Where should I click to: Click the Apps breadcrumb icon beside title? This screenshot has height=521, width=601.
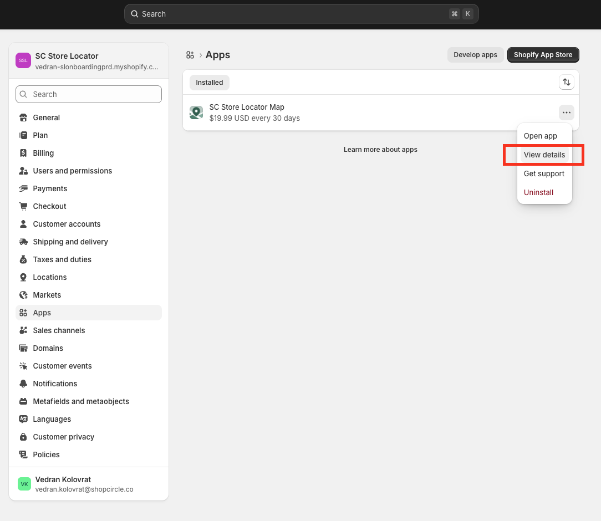(x=190, y=55)
